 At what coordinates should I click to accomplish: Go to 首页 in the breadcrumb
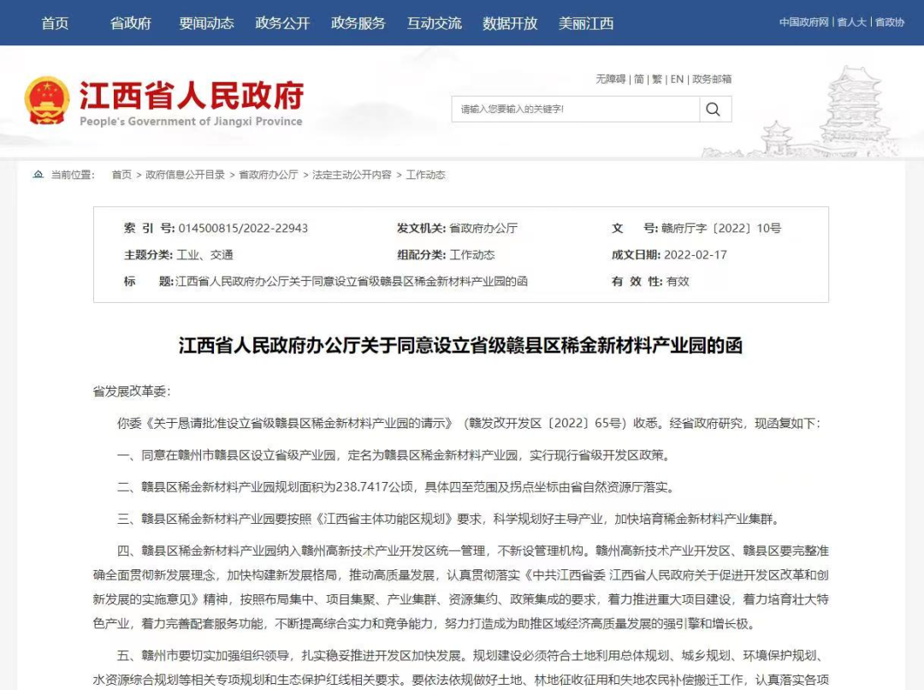tap(122, 175)
